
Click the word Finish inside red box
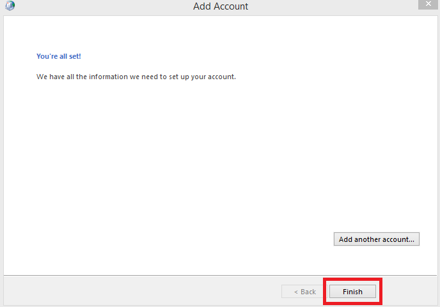click(x=352, y=292)
